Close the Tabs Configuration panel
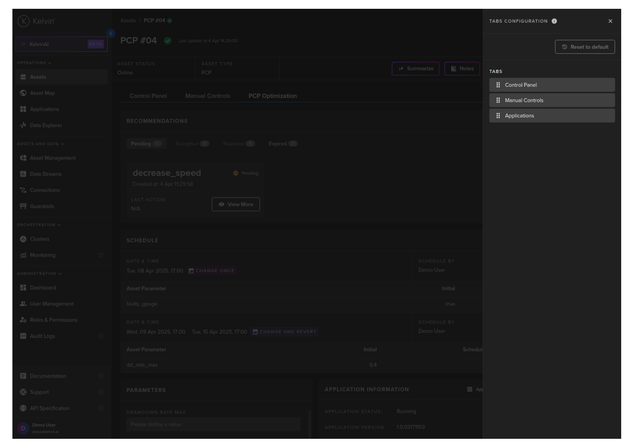This screenshot has height=448, width=634. coord(610,21)
